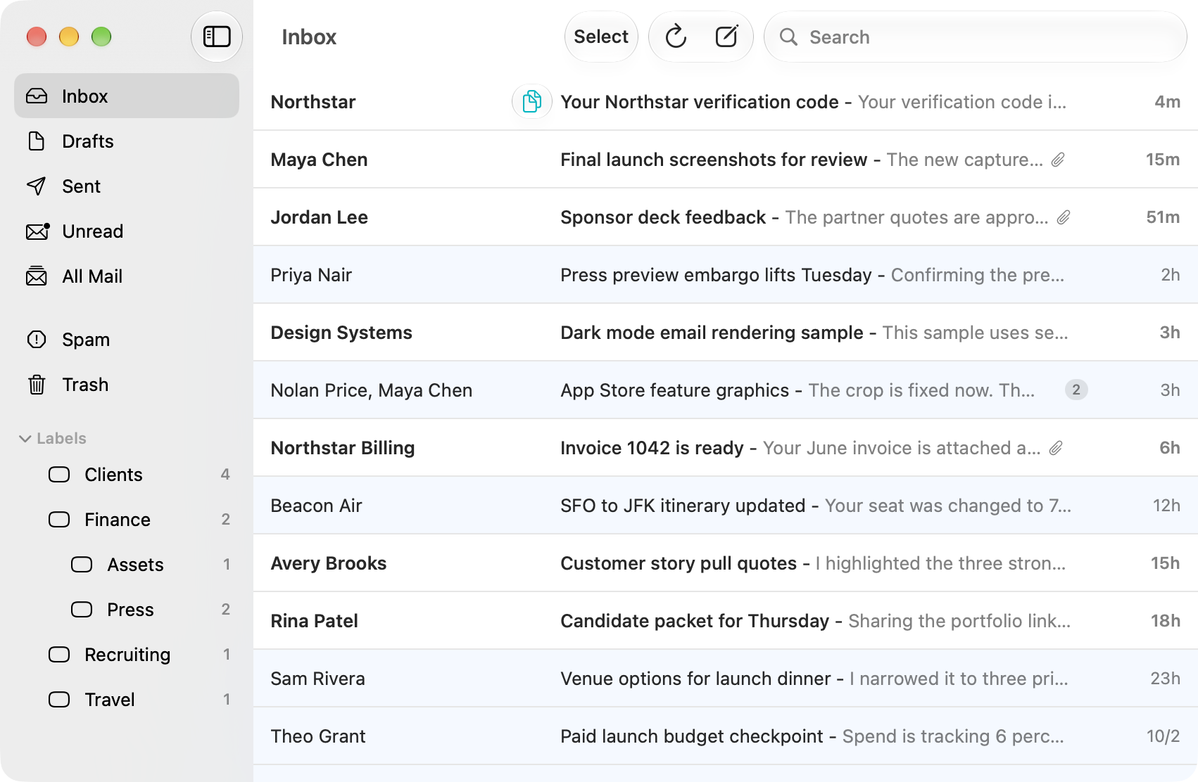Image resolution: width=1198 pixels, height=782 pixels.
Task: Open the Venue options for launch dinner email
Action: (726, 679)
